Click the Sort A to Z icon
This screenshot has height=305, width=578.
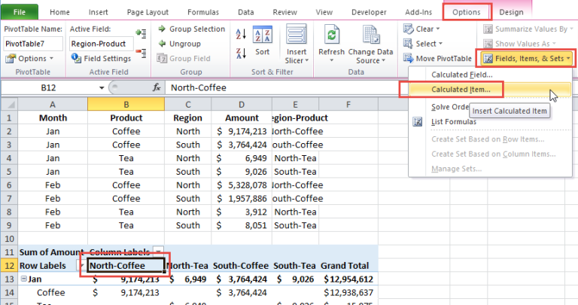[x=241, y=34]
